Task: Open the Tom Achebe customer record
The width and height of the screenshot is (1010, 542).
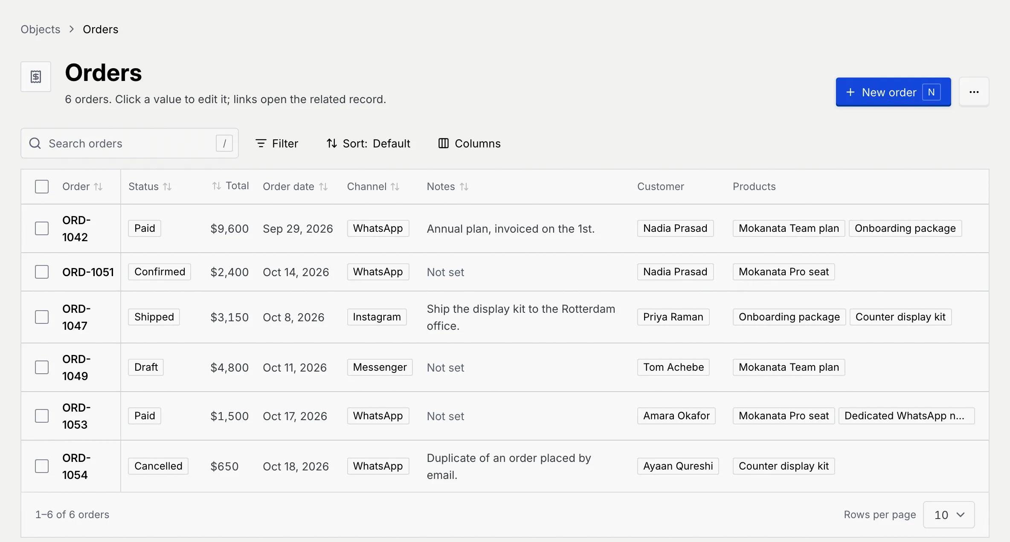Action: [673, 367]
